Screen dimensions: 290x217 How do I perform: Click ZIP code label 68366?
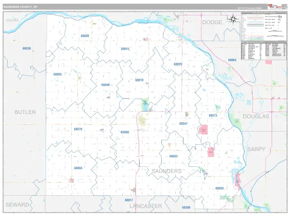click(186, 208)
